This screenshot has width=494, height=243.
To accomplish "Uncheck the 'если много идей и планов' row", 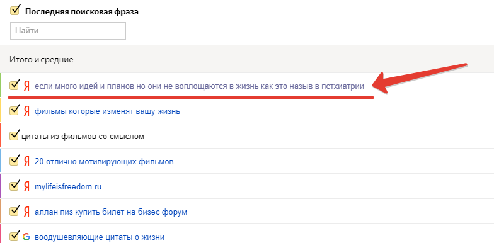I will click(14, 84).
